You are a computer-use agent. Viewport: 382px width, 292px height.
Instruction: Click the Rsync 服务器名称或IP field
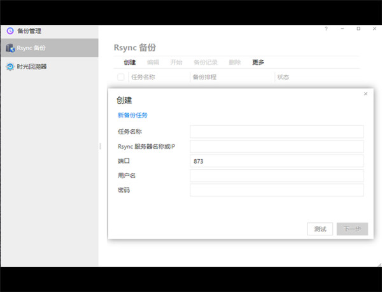click(276, 146)
